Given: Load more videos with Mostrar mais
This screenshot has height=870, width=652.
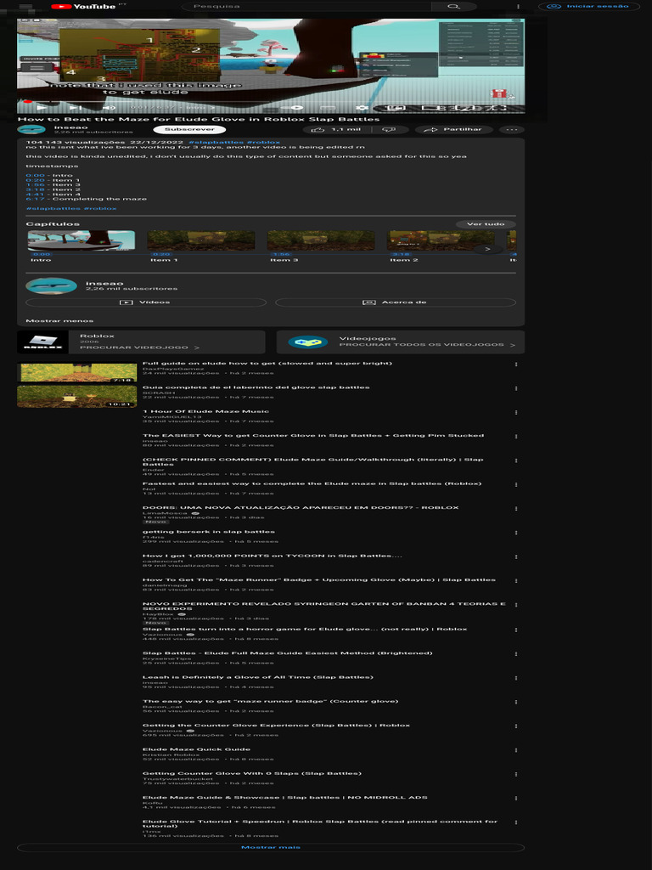Looking at the screenshot, I should click(x=271, y=847).
